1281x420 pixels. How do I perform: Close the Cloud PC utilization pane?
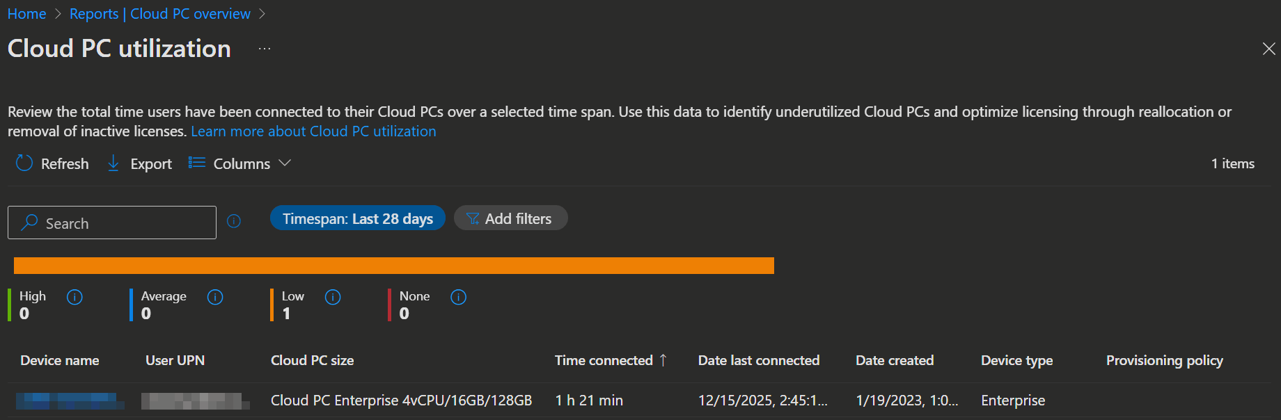pos(1268,49)
